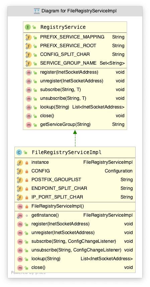
Task: Click field icon for instance
Action: point(20,162)
